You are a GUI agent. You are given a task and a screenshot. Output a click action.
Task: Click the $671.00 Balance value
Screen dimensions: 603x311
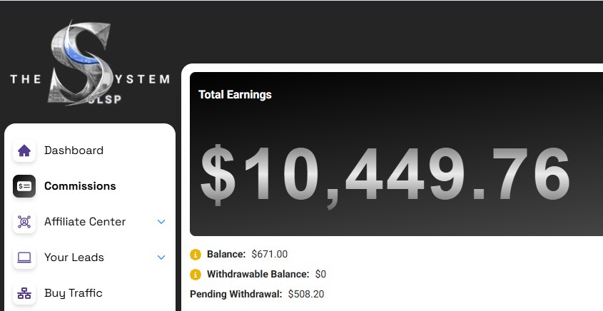coord(270,254)
